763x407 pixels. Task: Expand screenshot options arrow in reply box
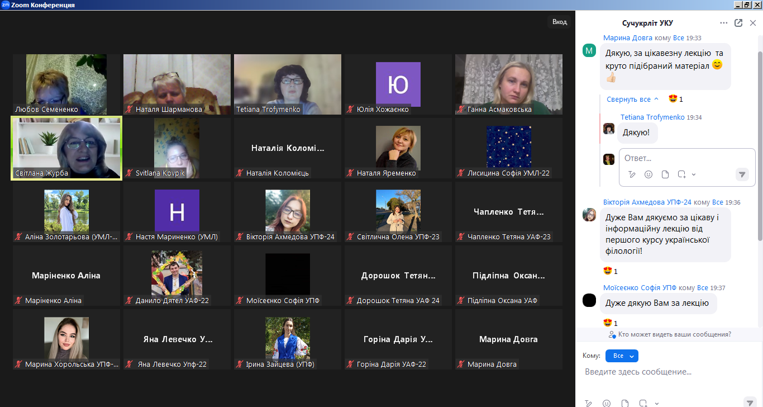tap(694, 174)
